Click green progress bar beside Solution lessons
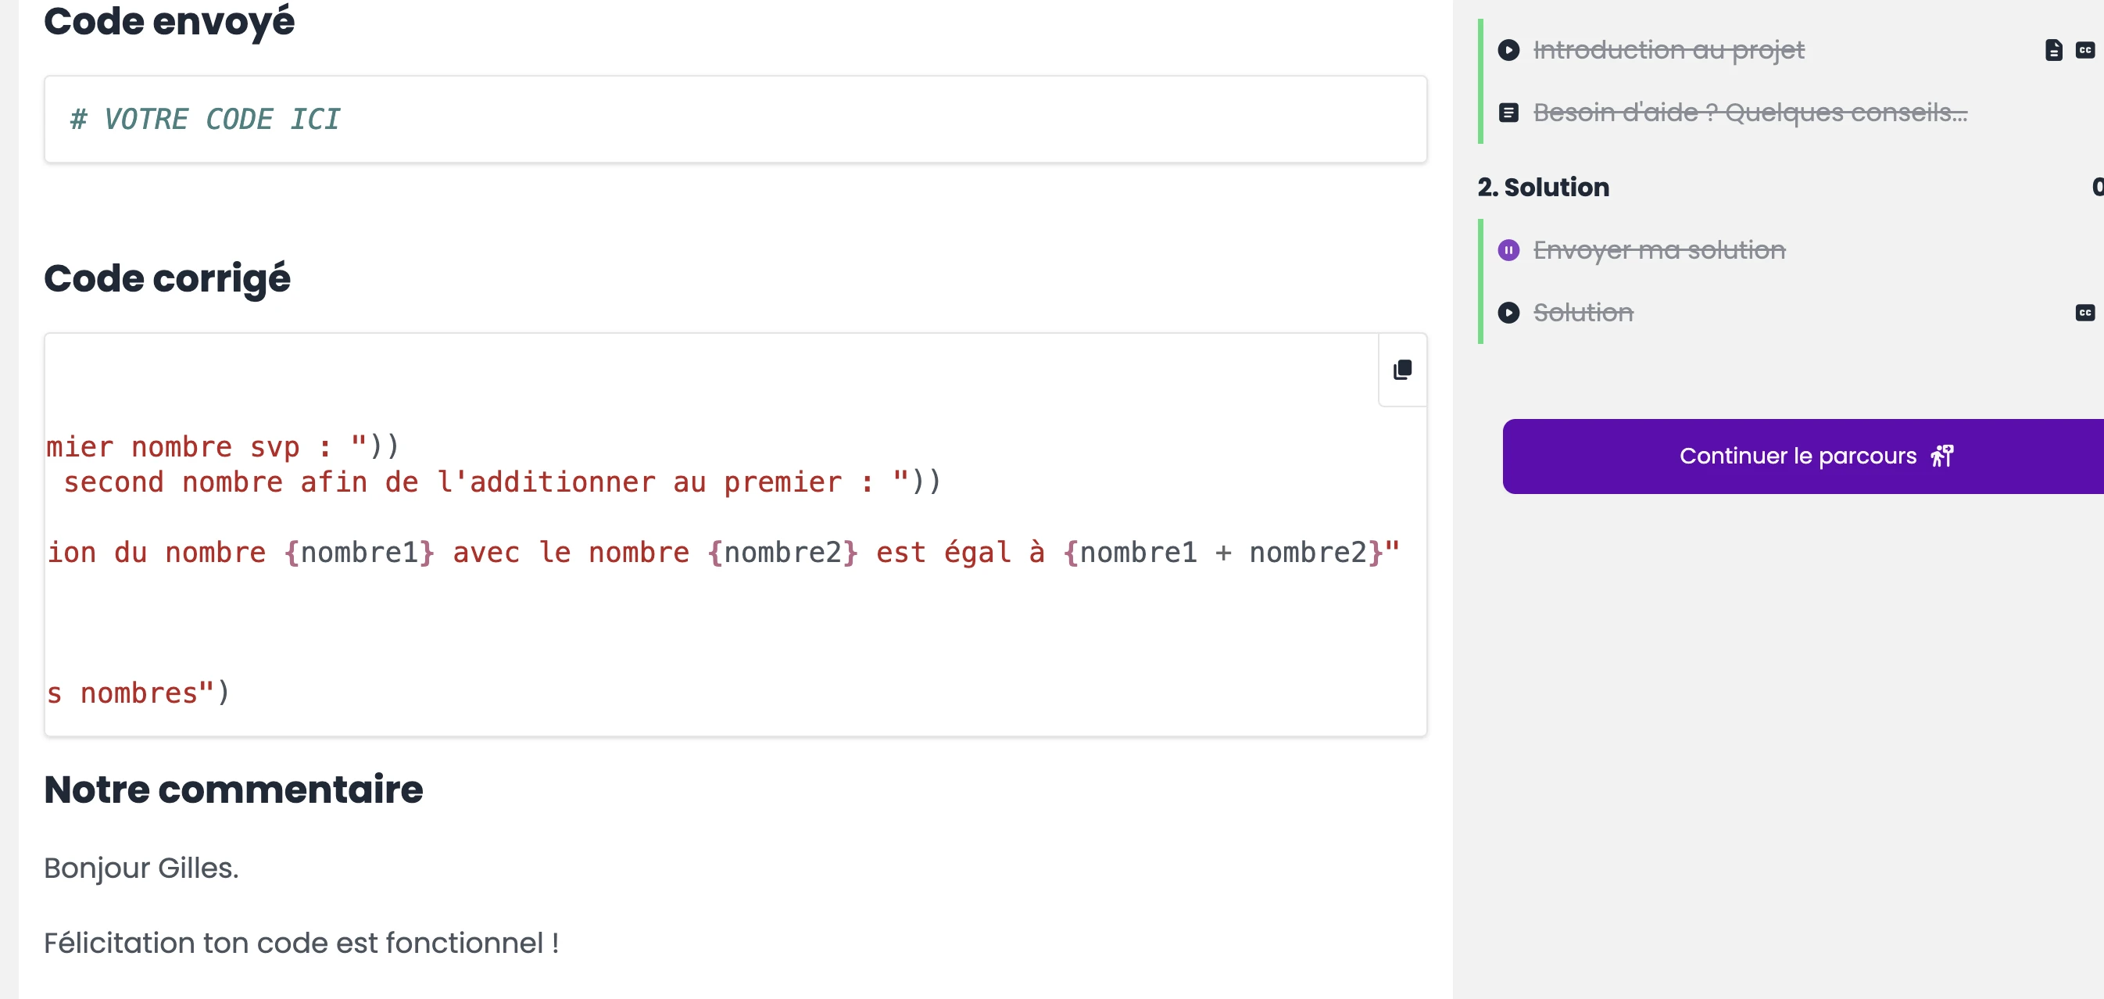This screenshot has height=999, width=2104. [x=1480, y=281]
